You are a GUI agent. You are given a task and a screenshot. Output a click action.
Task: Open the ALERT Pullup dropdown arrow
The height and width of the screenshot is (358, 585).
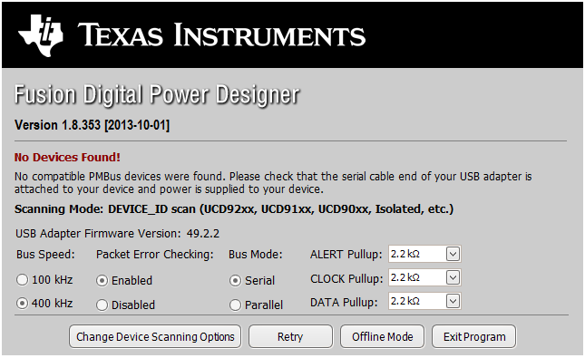pos(453,255)
